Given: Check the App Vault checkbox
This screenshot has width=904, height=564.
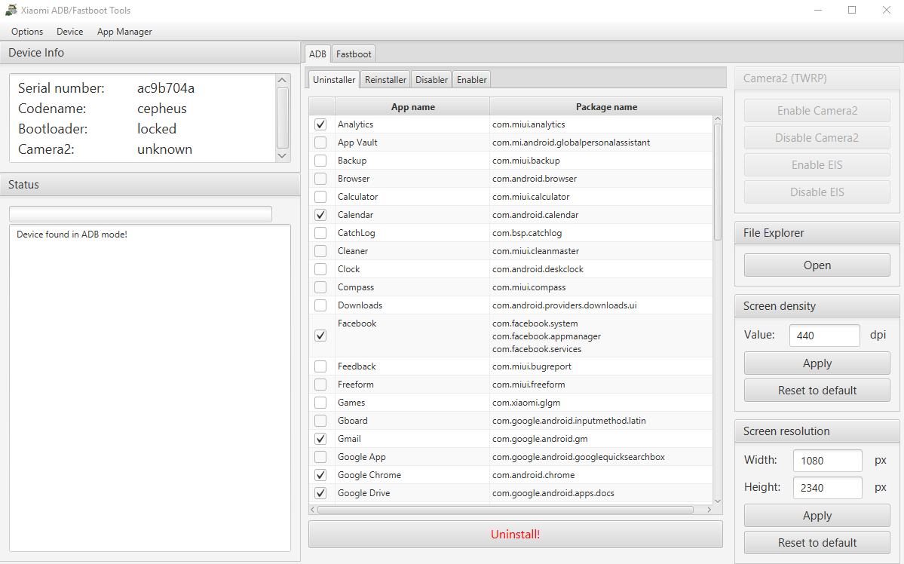Looking at the screenshot, I should click(x=320, y=143).
